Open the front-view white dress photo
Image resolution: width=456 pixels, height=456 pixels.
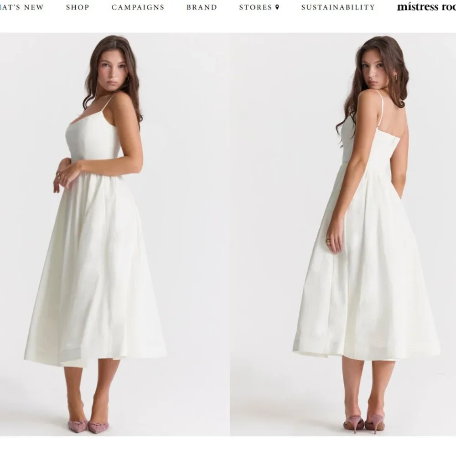click(x=115, y=234)
